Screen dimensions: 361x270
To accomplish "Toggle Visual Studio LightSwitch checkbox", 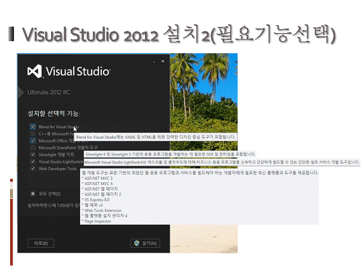I will pos(33,161).
